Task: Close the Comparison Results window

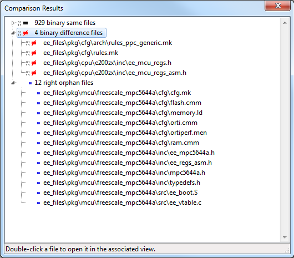Action: coord(278,6)
